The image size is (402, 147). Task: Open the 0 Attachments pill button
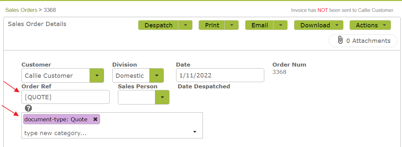point(363,41)
